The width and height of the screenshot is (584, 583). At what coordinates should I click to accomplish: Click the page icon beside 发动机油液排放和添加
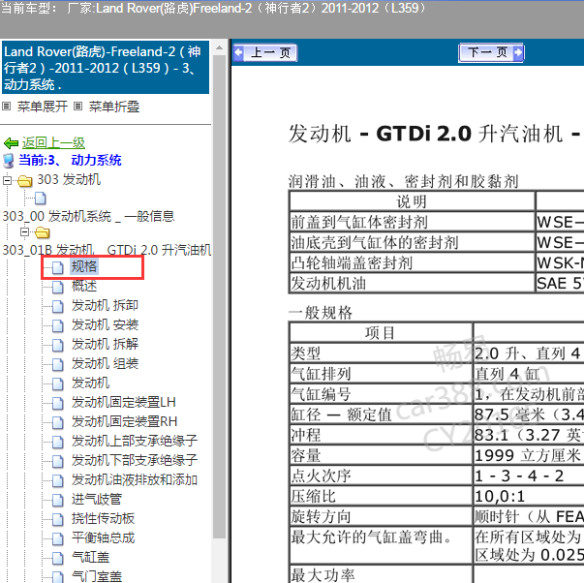point(58,480)
